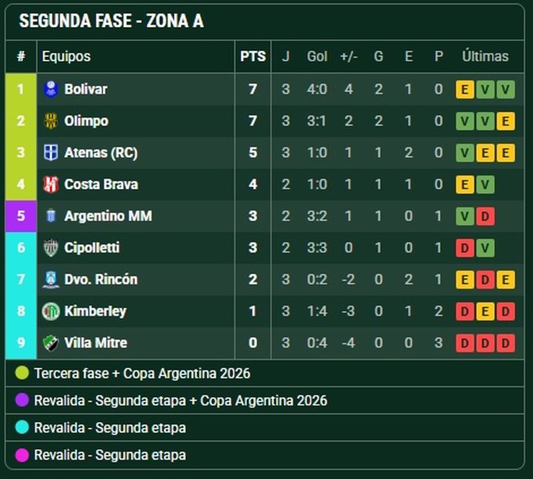Open the Villa Mitre team link
The width and height of the screenshot is (533, 479).
tap(96, 343)
